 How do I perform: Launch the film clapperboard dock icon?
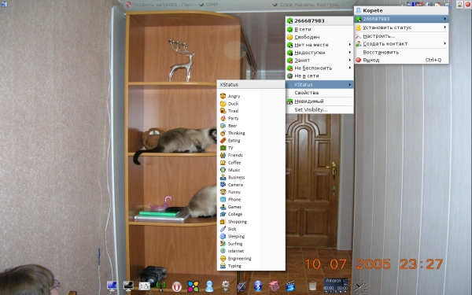point(290,286)
